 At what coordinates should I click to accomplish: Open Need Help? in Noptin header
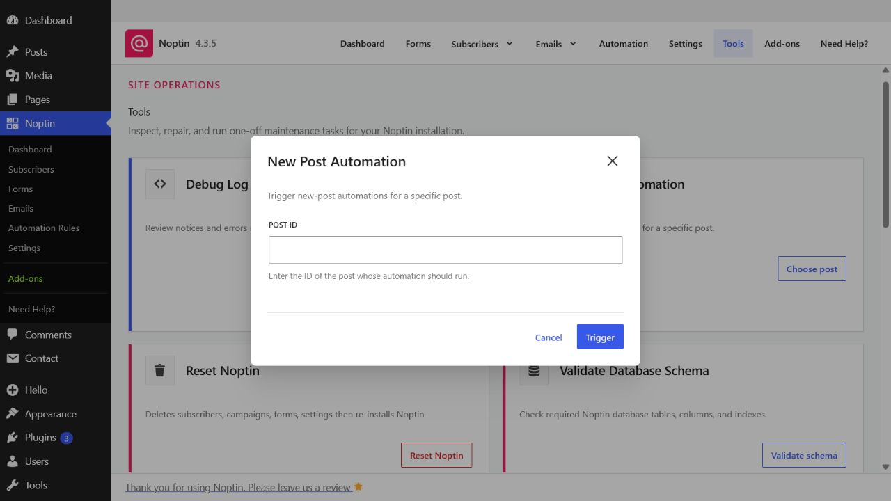tap(844, 44)
